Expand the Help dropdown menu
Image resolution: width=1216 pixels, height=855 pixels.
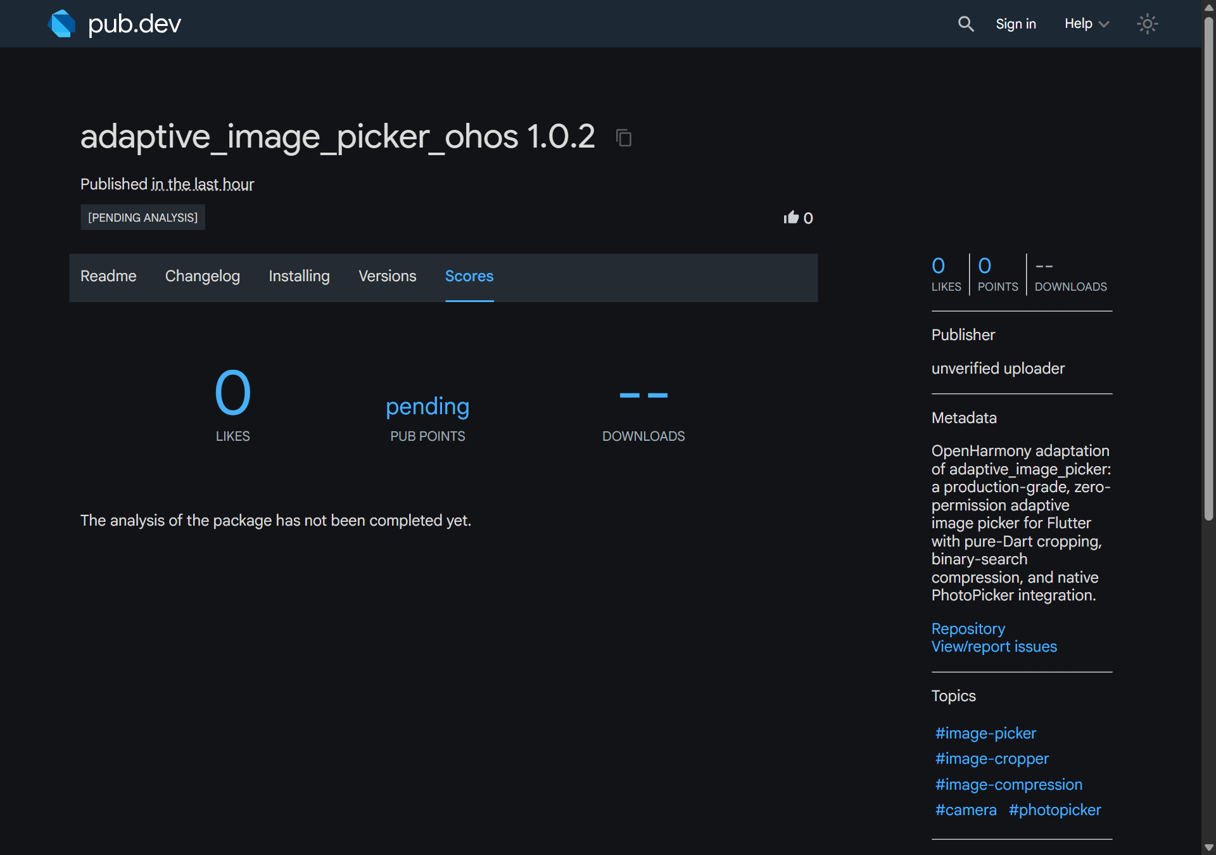click(1087, 24)
